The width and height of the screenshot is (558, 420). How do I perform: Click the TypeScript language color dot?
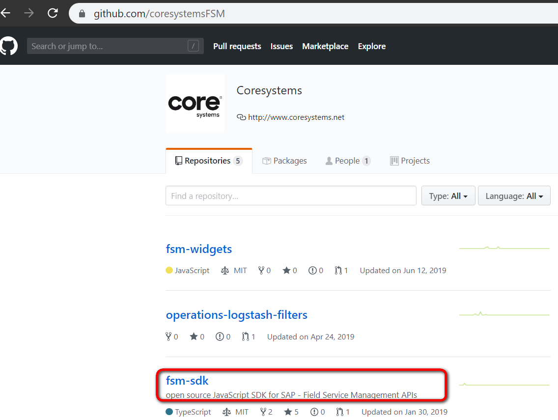(x=169, y=412)
